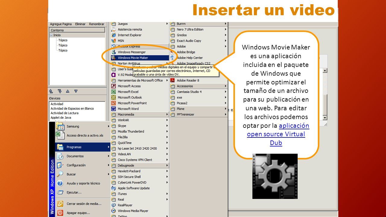Select the Contorno panel header
This screenshot has width=386, height=217.
point(77,30)
